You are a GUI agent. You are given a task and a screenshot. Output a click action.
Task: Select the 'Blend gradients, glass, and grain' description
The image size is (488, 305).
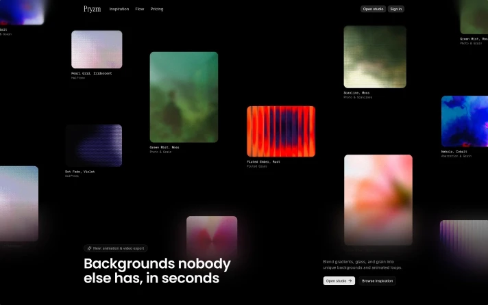tap(363, 265)
